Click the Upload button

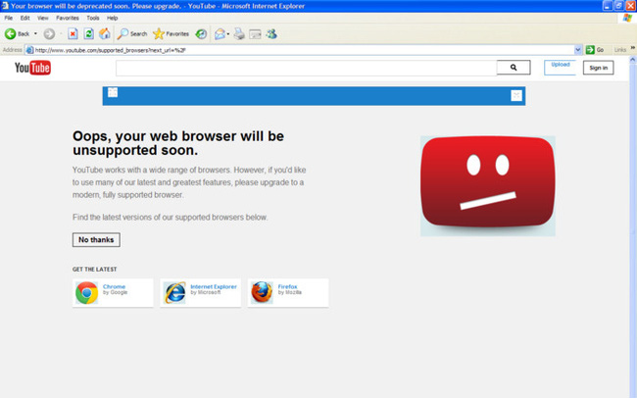[x=561, y=68]
